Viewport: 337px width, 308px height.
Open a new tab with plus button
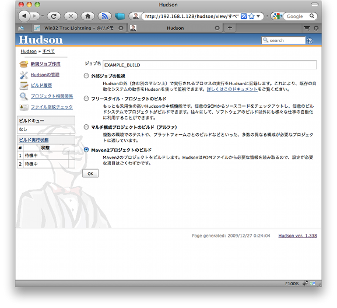(x=230, y=28)
